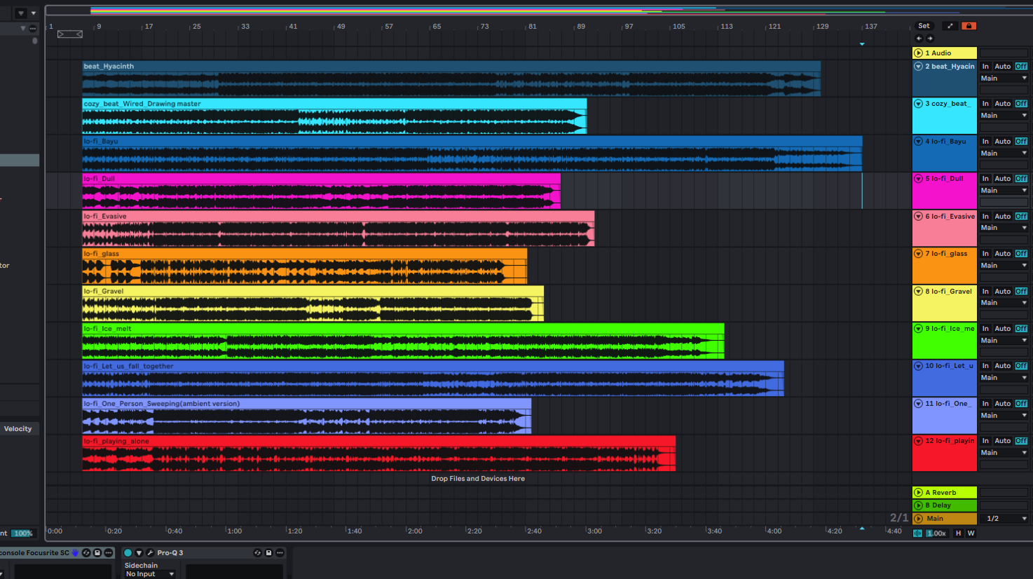This screenshot has height=579, width=1033.
Task: Click the H optimize height button
Action: (x=958, y=533)
